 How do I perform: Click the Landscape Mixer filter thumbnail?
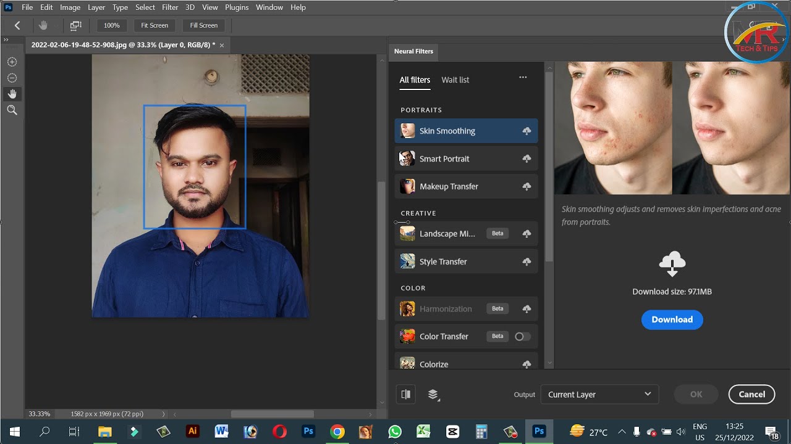(x=407, y=233)
